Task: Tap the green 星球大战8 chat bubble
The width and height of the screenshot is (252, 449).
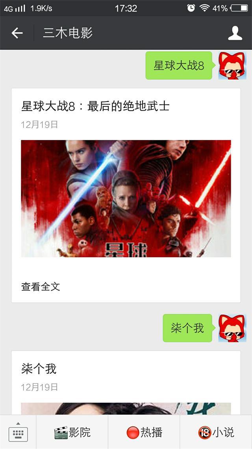Action: coord(179,66)
